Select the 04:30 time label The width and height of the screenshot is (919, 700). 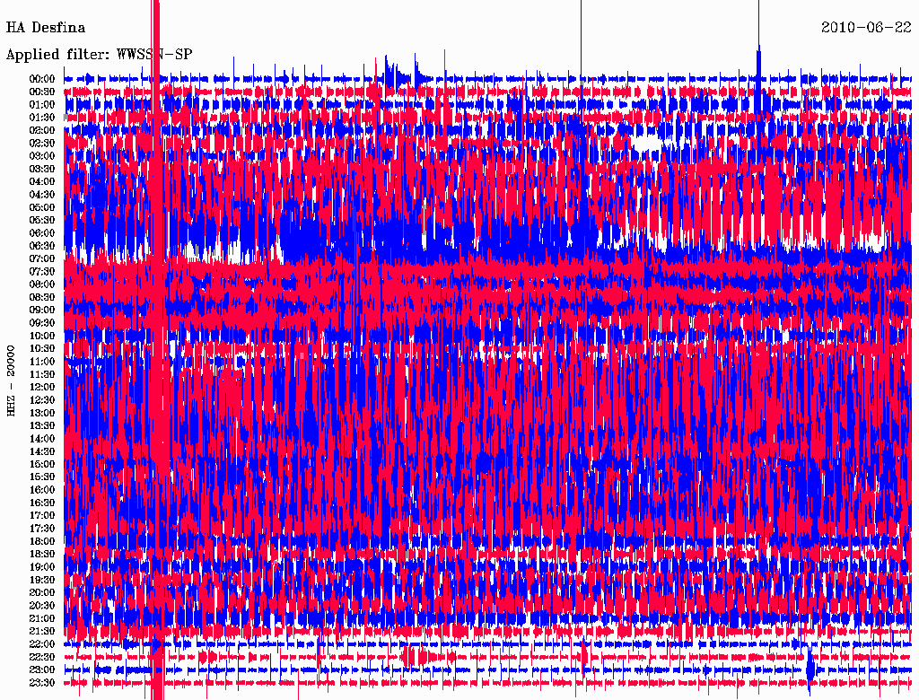click(x=42, y=195)
